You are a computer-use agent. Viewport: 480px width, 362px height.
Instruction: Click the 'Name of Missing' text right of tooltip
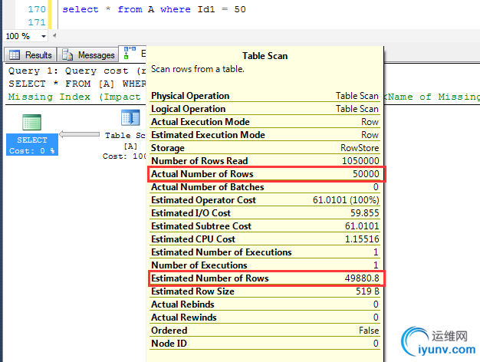432,97
